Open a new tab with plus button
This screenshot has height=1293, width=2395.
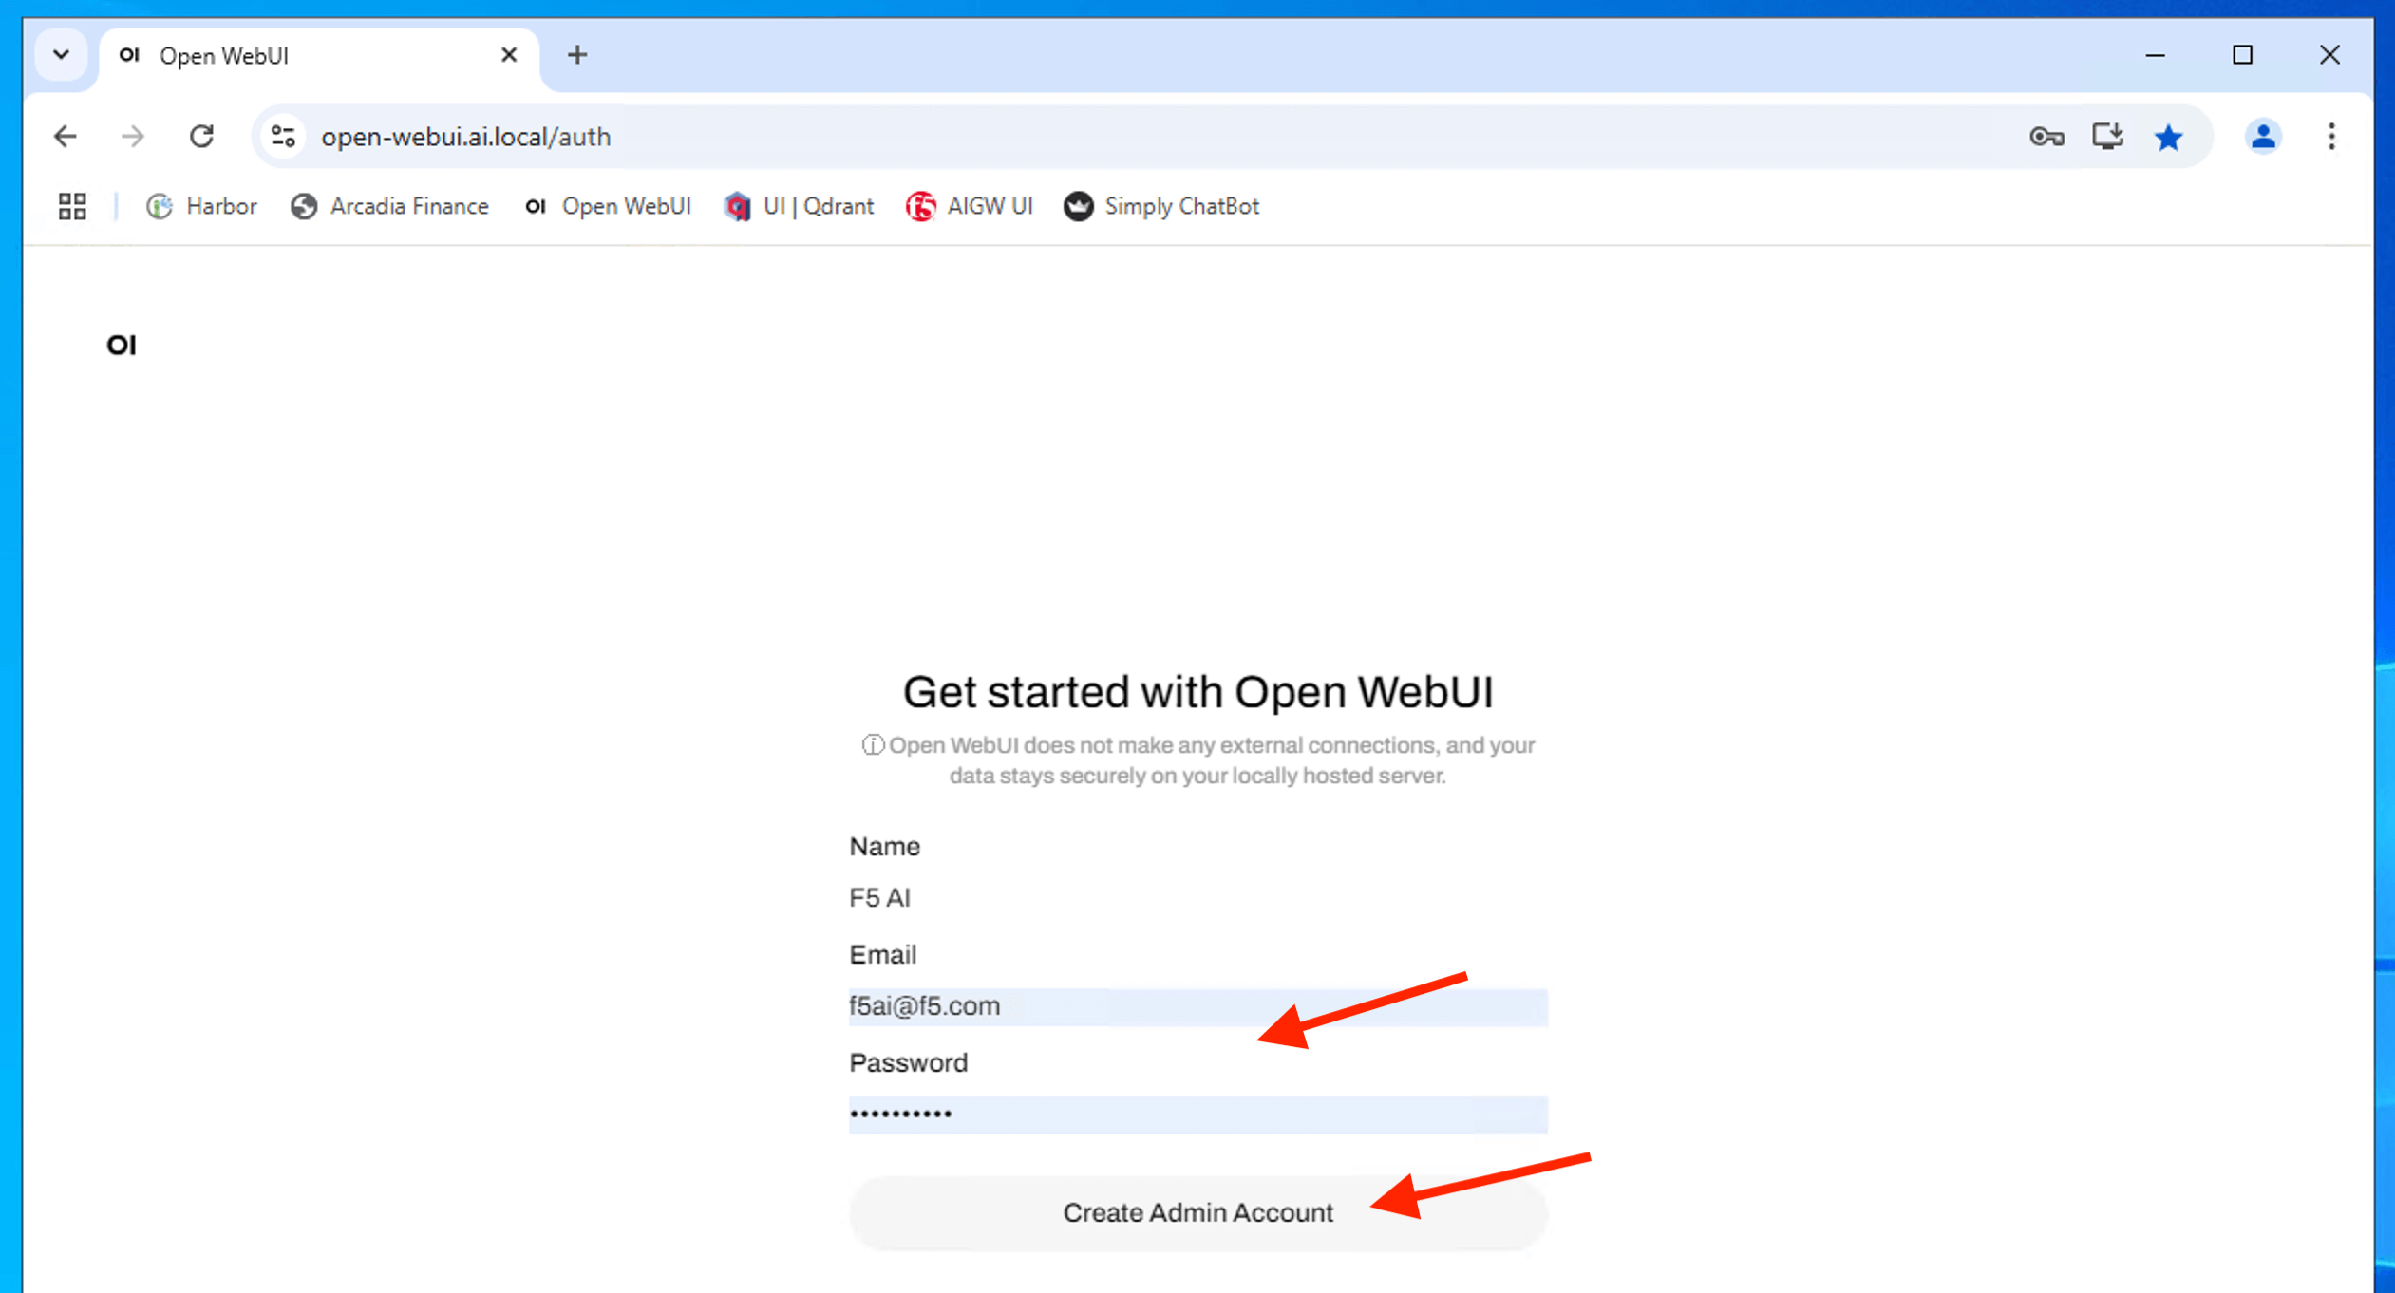click(576, 55)
